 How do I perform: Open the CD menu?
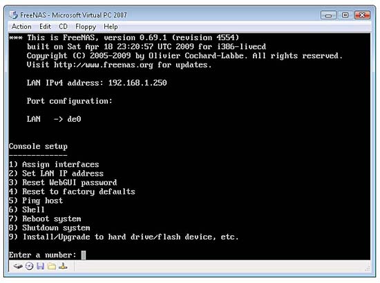coord(64,26)
